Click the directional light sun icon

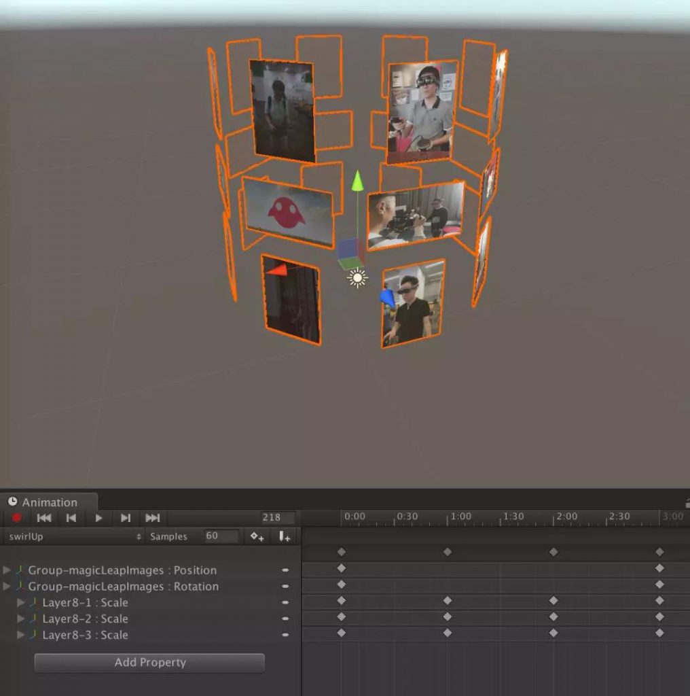coord(357,278)
